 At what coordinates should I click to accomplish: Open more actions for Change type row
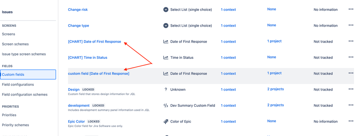pyautogui.click(x=351, y=25)
